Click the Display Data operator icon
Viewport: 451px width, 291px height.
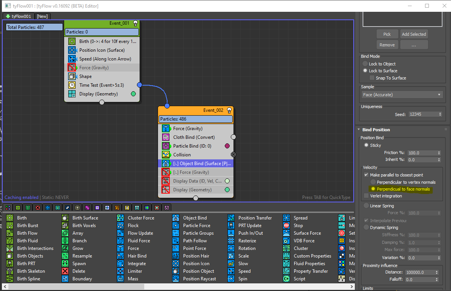(x=166, y=181)
